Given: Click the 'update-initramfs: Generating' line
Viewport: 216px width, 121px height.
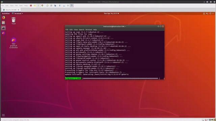Looking at the screenshot, I should pos(97,74).
